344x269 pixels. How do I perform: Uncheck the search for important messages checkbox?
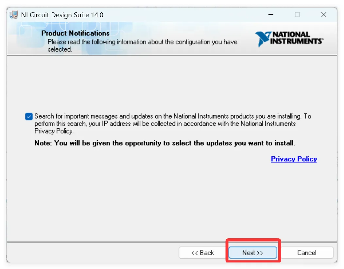[29, 117]
